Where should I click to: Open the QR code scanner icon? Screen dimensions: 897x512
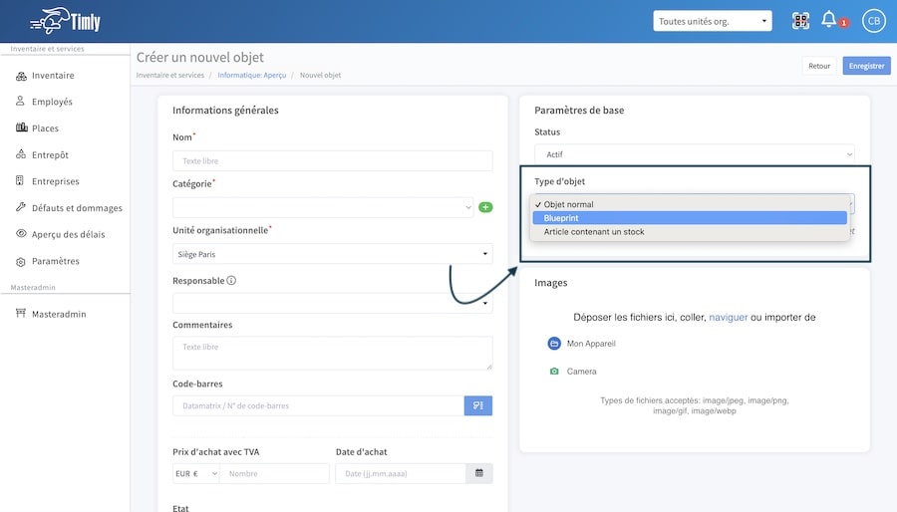(800, 21)
